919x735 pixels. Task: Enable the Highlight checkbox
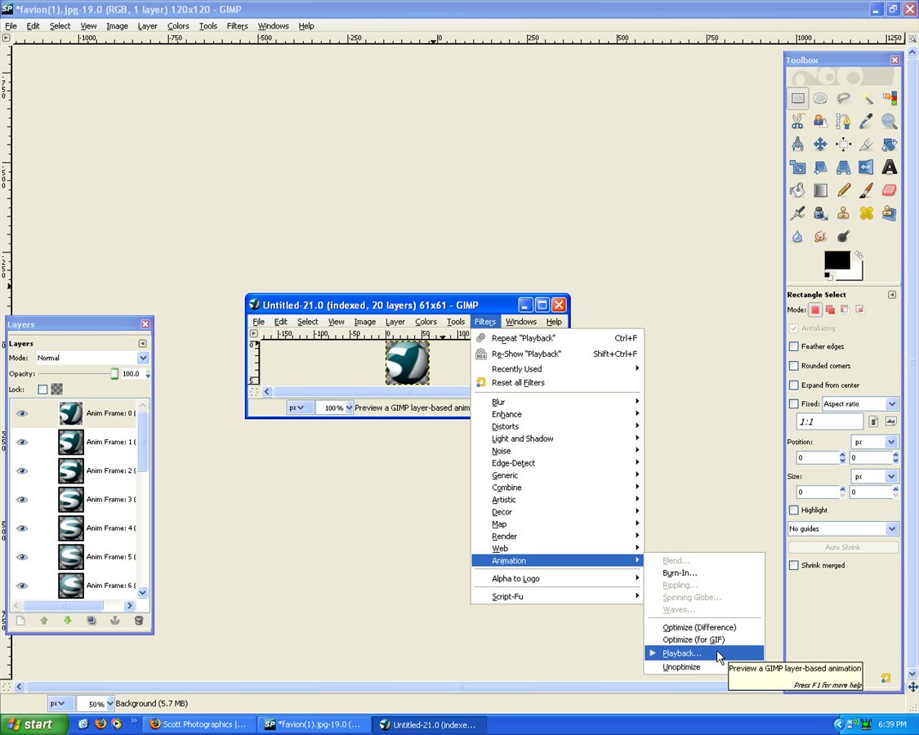(793, 510)
